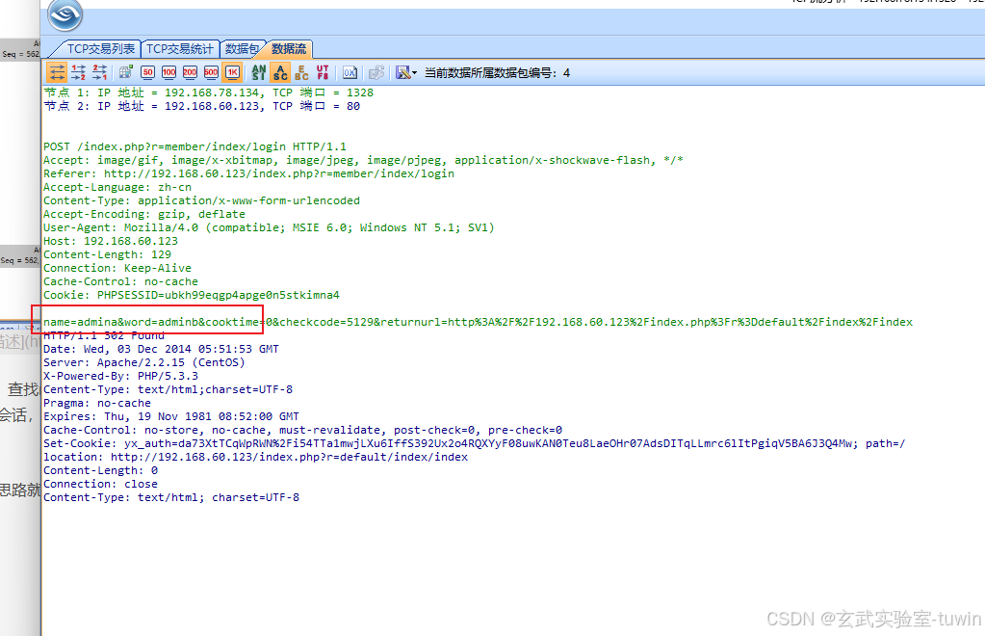Switch encoding to ANSI

point(258,73)
